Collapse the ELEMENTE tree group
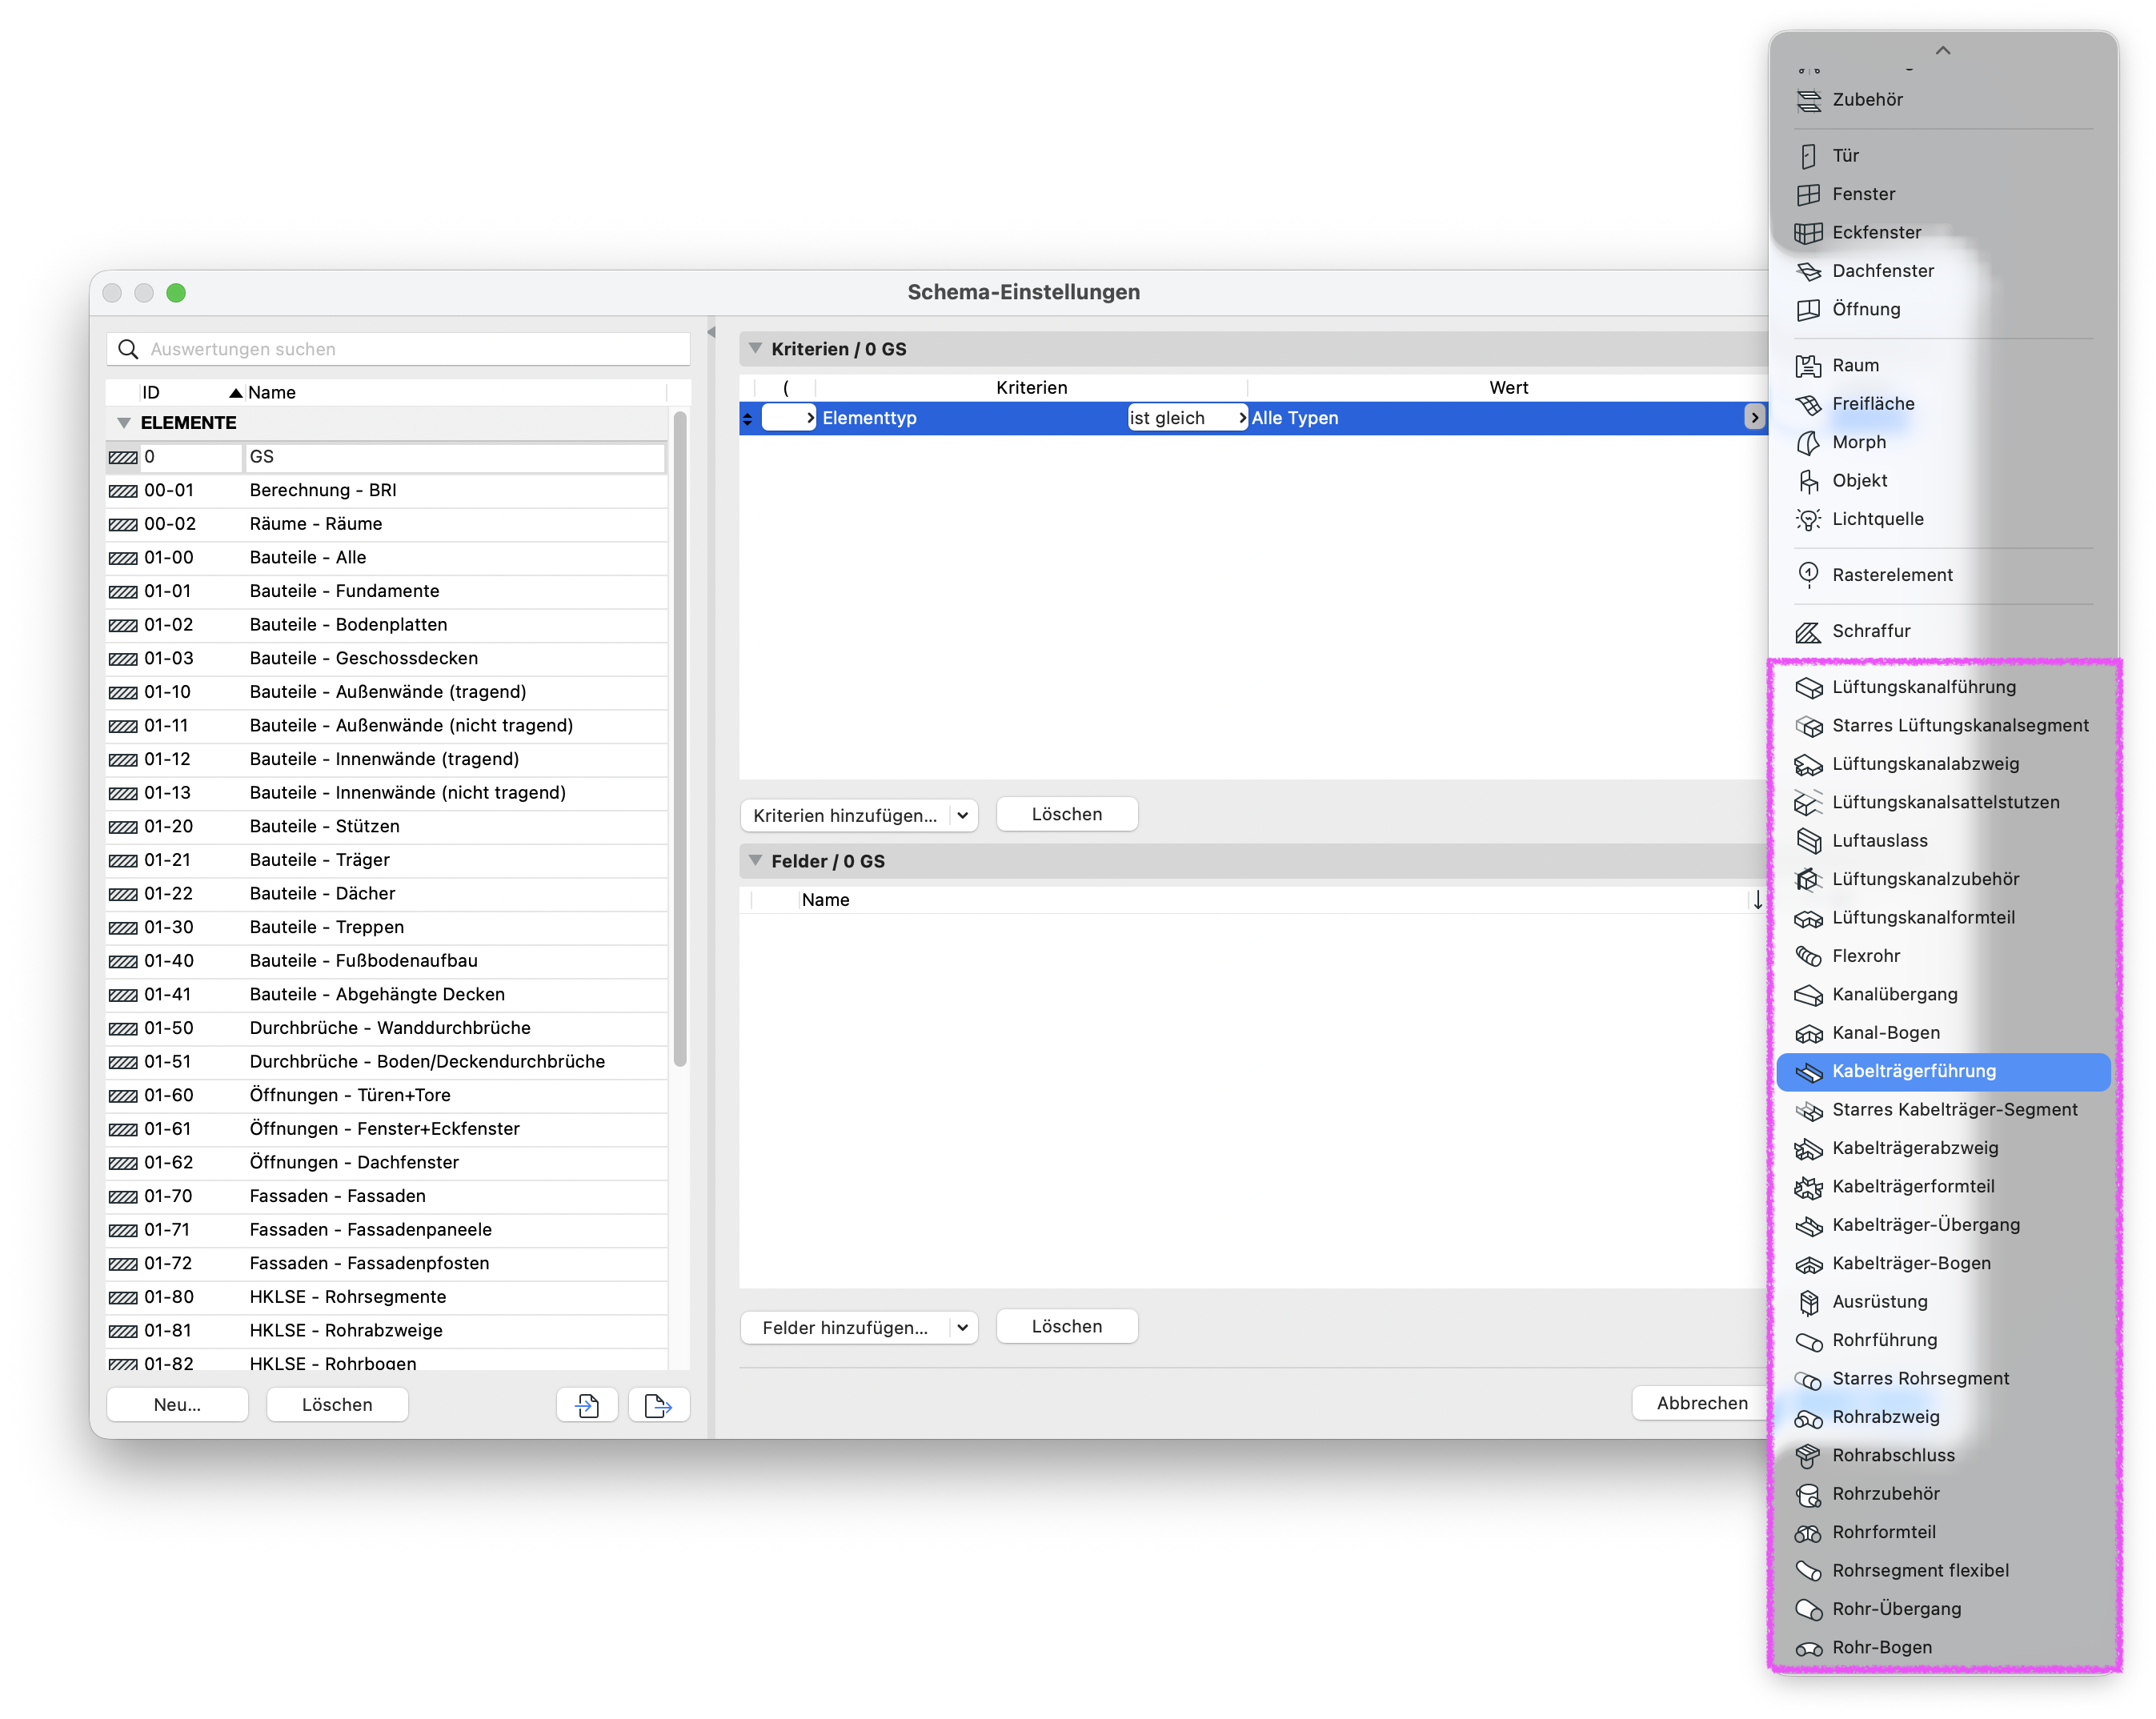Image resolution: width=2156 pixels, height=1719 pixels. pyautogui.click(x=124, y=423)
